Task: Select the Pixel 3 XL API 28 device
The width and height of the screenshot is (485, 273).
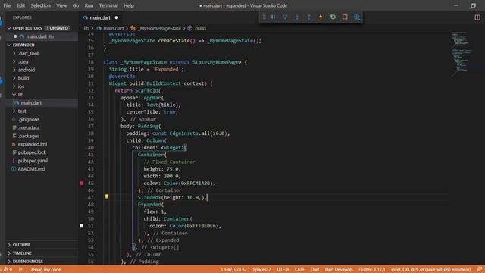Action: [431, 270]
